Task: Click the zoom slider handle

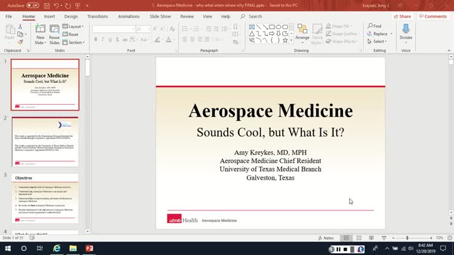Action: tap(407, 238)
